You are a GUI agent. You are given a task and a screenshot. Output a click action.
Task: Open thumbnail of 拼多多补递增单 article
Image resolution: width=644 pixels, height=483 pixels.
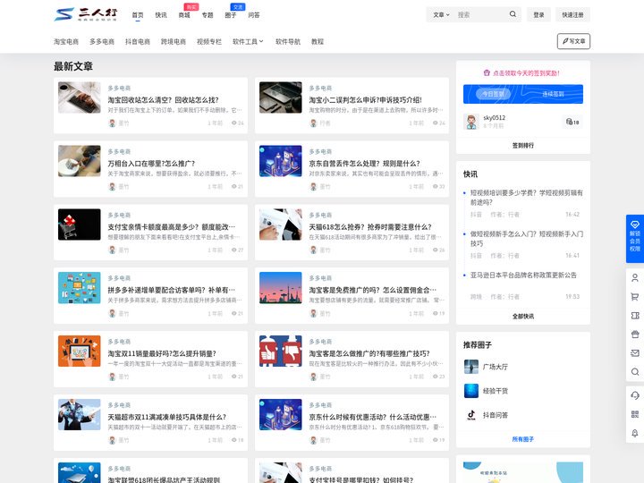(80, 287)
